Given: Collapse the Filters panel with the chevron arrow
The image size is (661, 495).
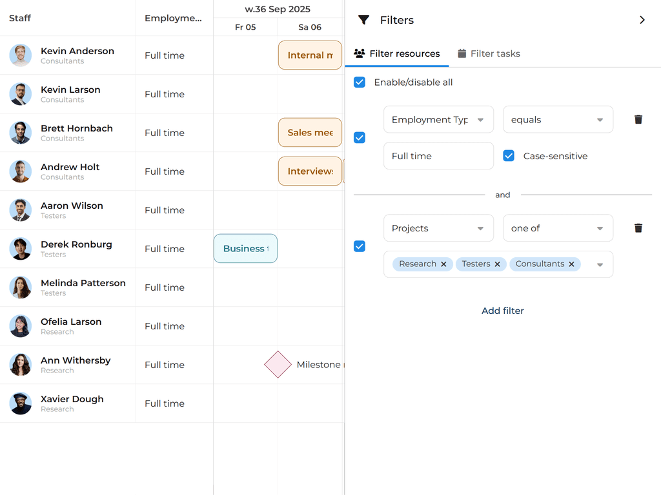Looking at the screenshot, I should click(642, 20).
